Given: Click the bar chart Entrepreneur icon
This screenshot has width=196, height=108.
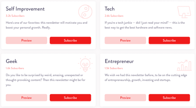Looking at the screenshot, I should [184, 65].
